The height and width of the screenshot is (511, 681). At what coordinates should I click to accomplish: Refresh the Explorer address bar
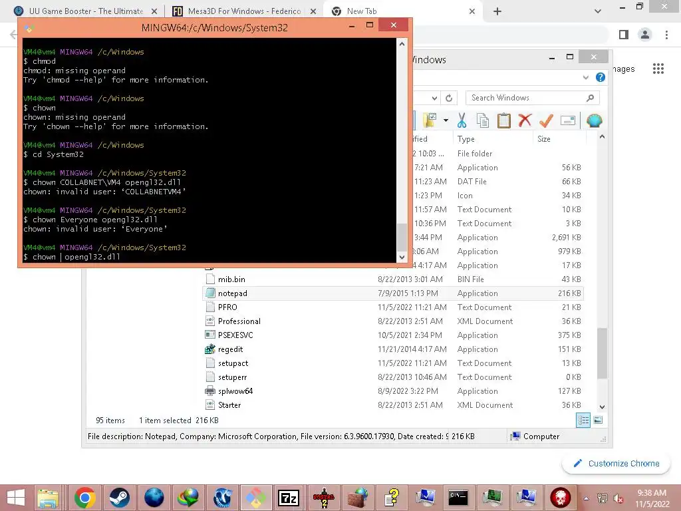click(x=449, y=98)
